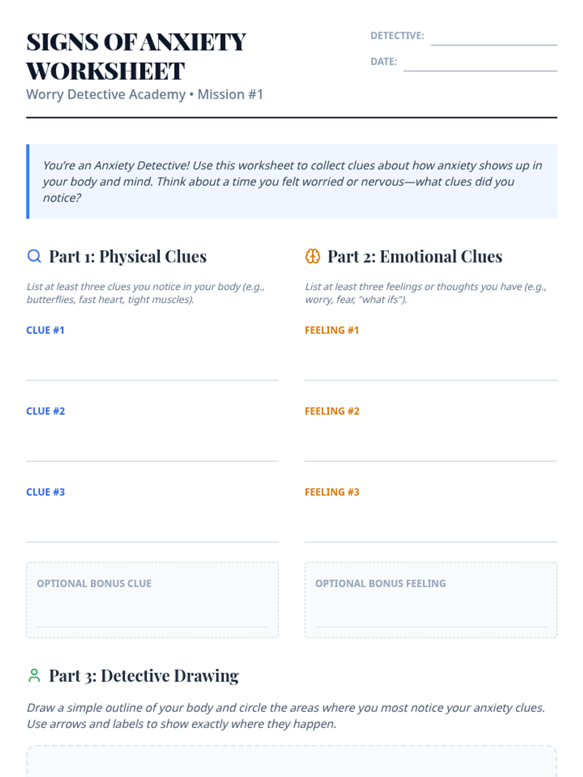Click the magnifying glass icon beside Part 1
This screenshot has height=777, width=583.
(x=34, y=256)
